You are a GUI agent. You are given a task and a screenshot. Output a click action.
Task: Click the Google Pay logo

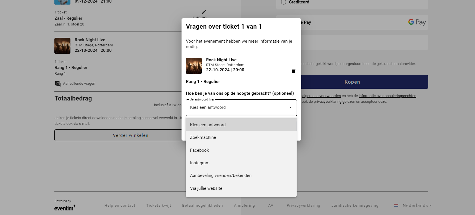pyautogui.click(x=417, y=22)
